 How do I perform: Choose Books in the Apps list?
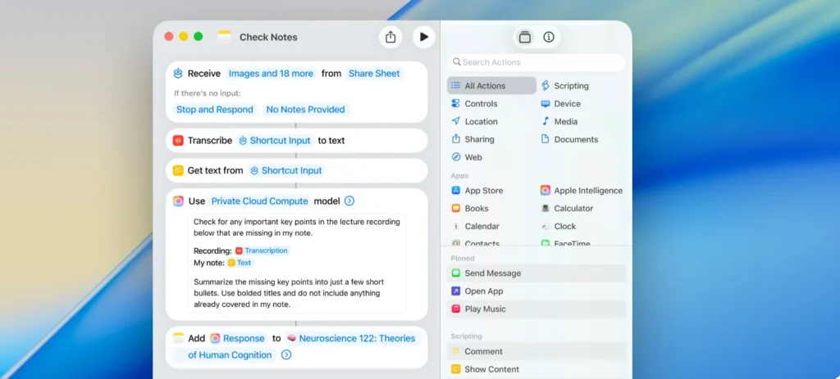[469, 209]
